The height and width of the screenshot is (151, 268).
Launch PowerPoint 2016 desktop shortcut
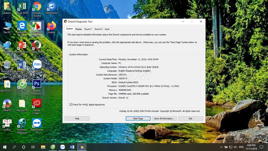(x=22, y=48)
